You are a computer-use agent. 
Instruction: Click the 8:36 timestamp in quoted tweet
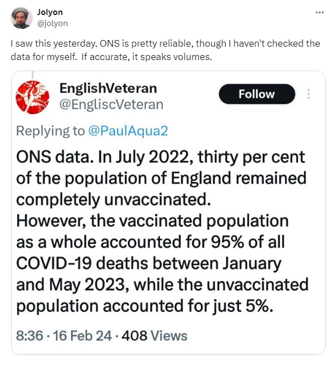[29, 336]
